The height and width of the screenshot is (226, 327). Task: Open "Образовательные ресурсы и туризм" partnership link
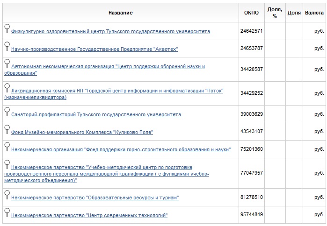point(95,198)
